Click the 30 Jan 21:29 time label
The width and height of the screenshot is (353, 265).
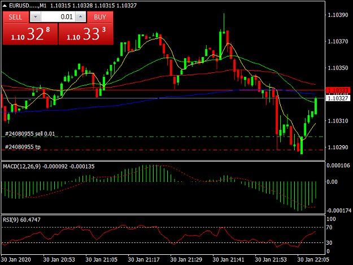pyautogui.click(x=186, y=259)
